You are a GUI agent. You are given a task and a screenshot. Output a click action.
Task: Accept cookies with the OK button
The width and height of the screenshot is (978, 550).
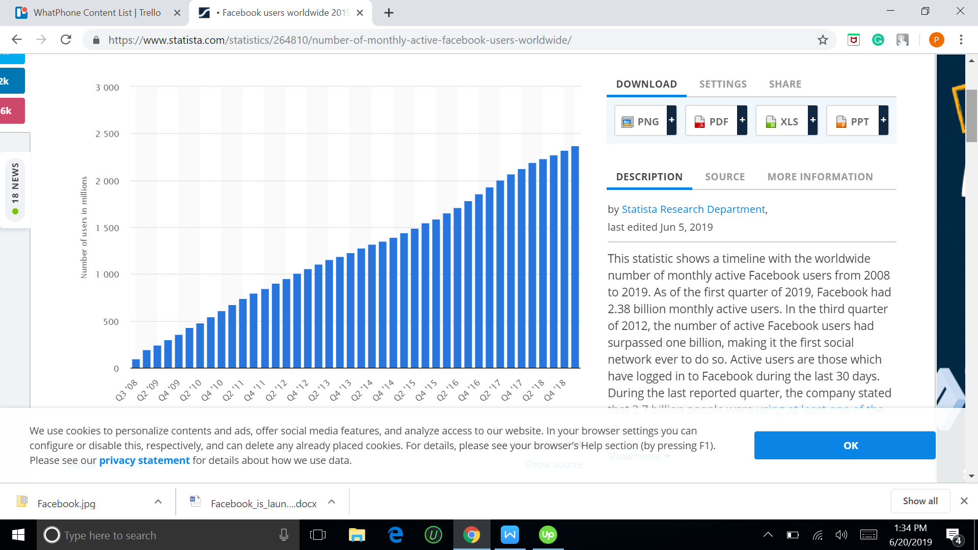pos(845,445)
